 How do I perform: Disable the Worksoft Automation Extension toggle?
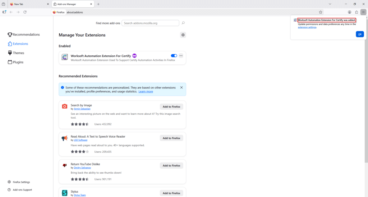pyautogui.click(x=174, y=56)
